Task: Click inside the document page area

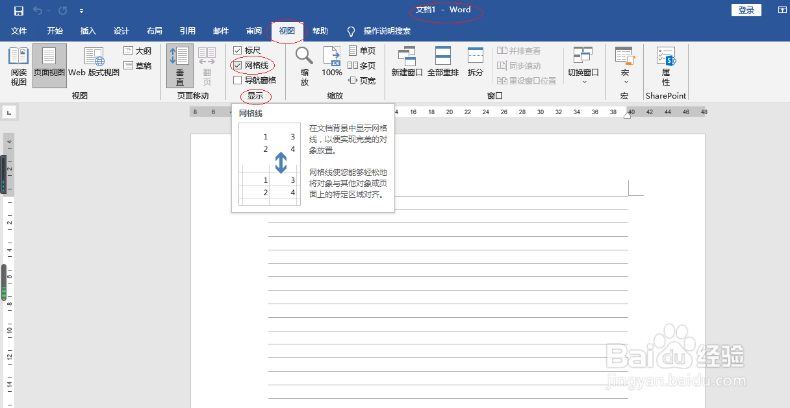Action: [x=448, y=270]
